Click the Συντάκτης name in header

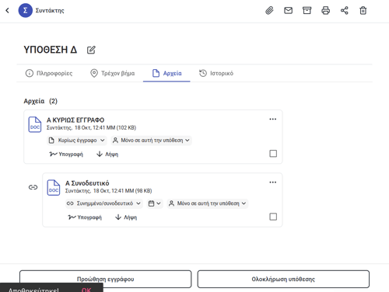click(50, 11)
